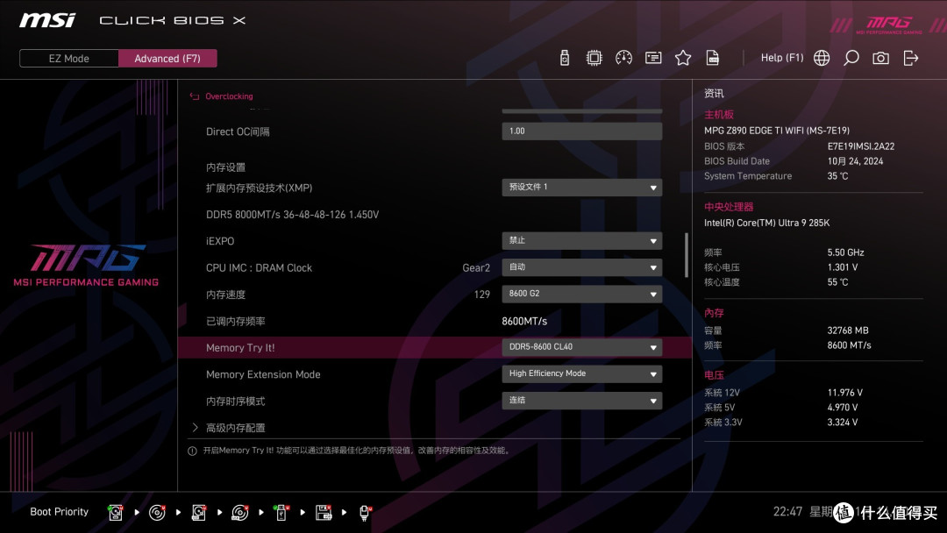Screen dimensions: 947x533
Task: Click the BIOS Build Date 10月 24, 2024 value
Action: tap(855, 161)
